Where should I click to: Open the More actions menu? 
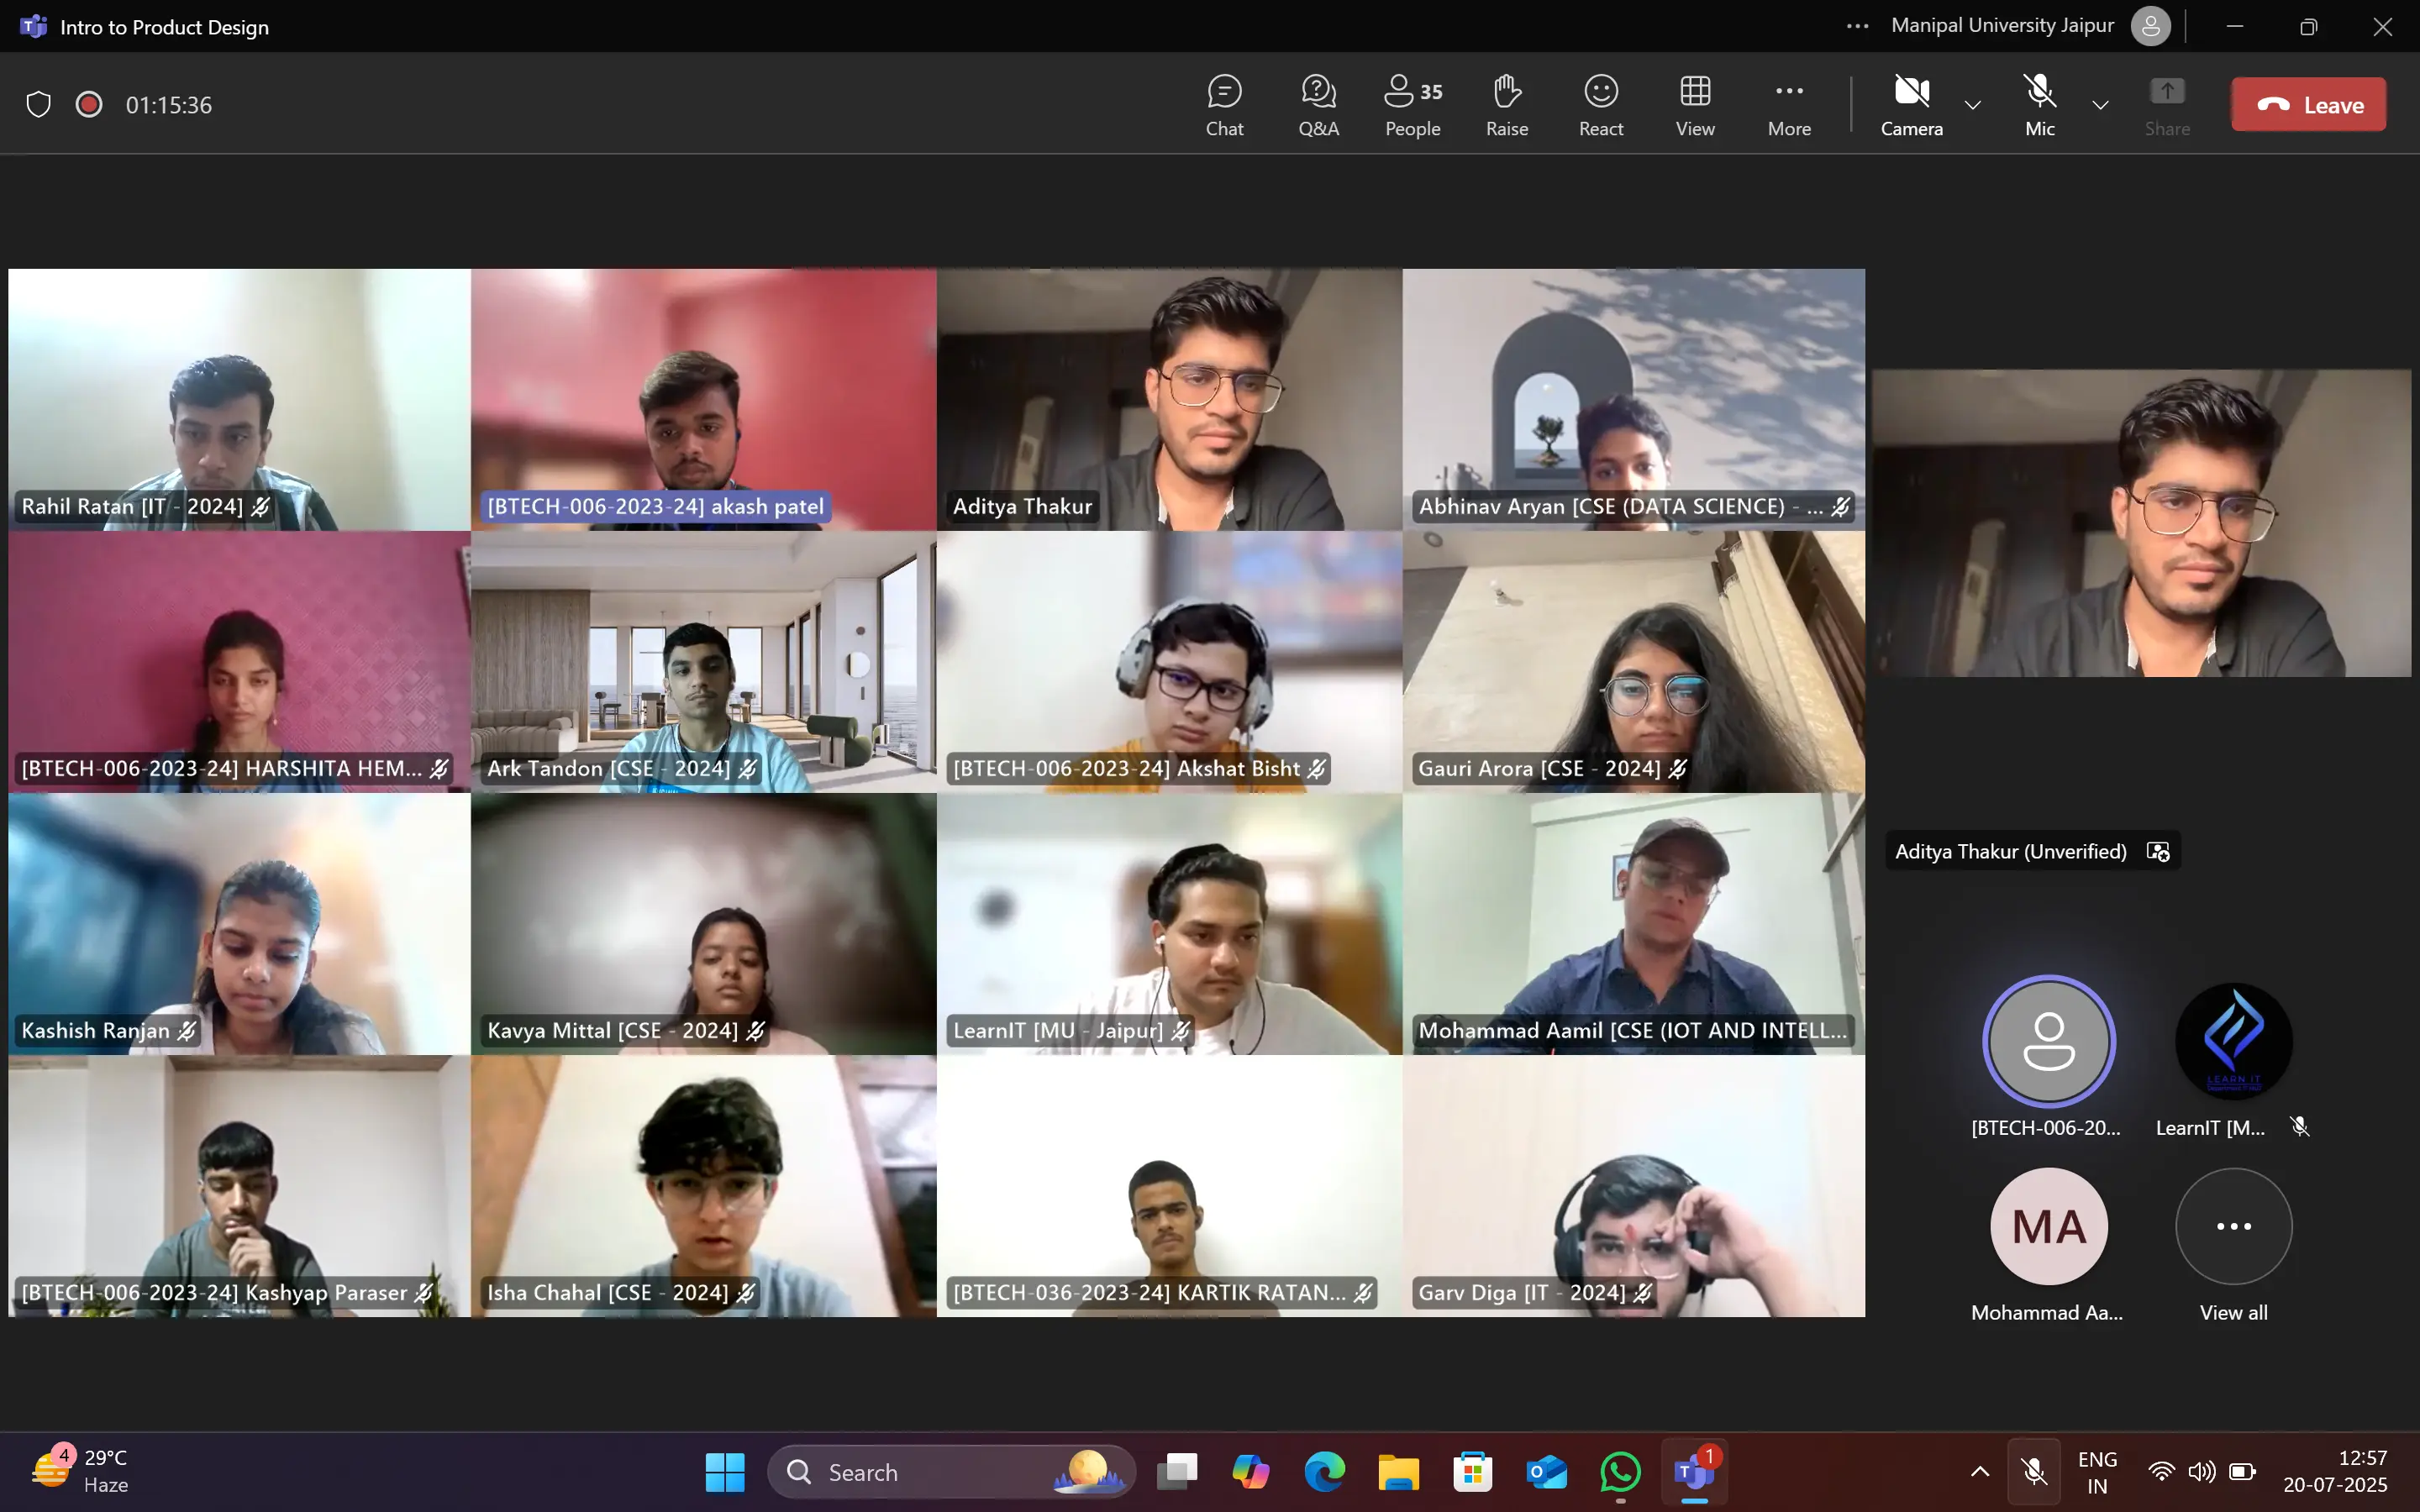click(x=1789, y=103)
